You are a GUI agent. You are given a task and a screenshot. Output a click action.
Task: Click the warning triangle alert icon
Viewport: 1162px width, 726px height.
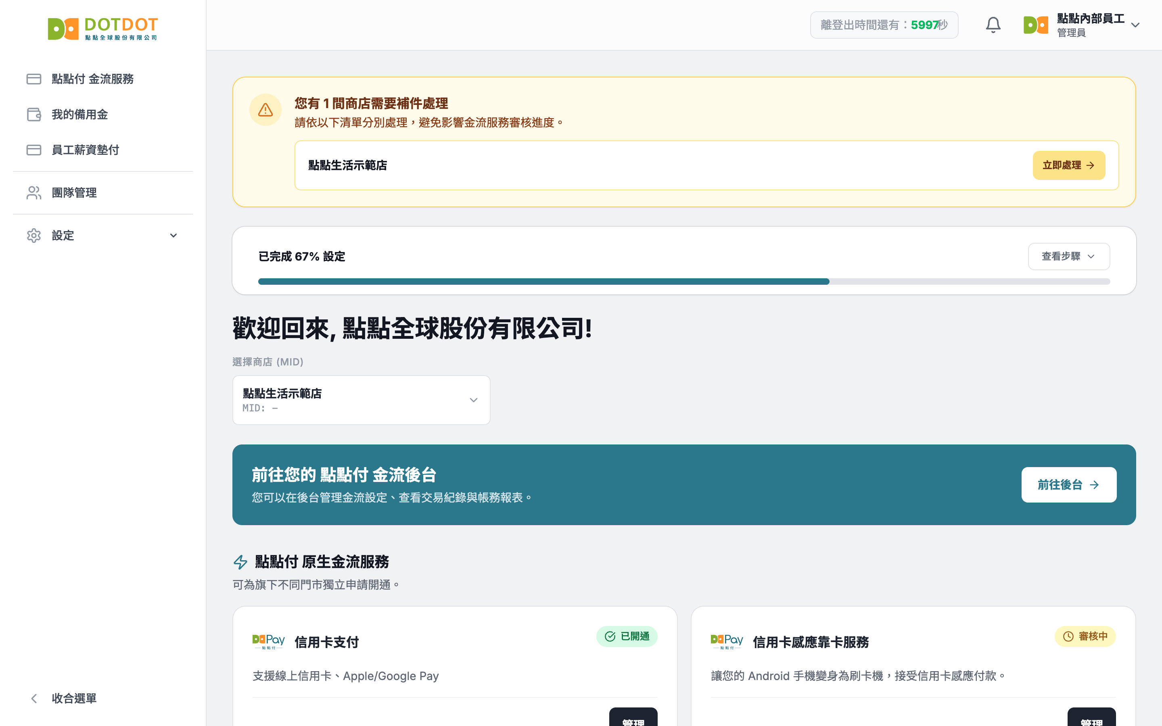pos(265,110)
